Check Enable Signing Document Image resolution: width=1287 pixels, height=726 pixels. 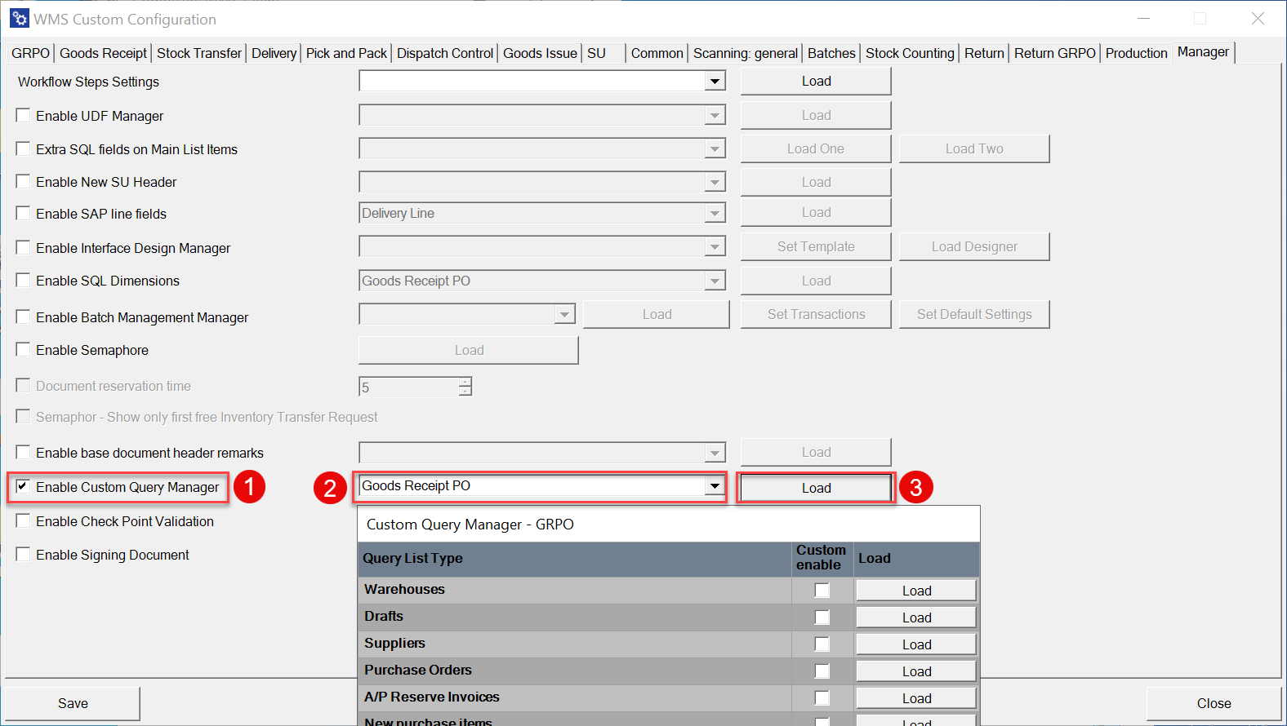[24, 555]
